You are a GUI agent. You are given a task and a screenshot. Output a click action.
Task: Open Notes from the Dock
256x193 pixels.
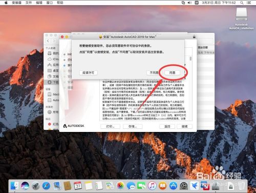tap(89, 186)
